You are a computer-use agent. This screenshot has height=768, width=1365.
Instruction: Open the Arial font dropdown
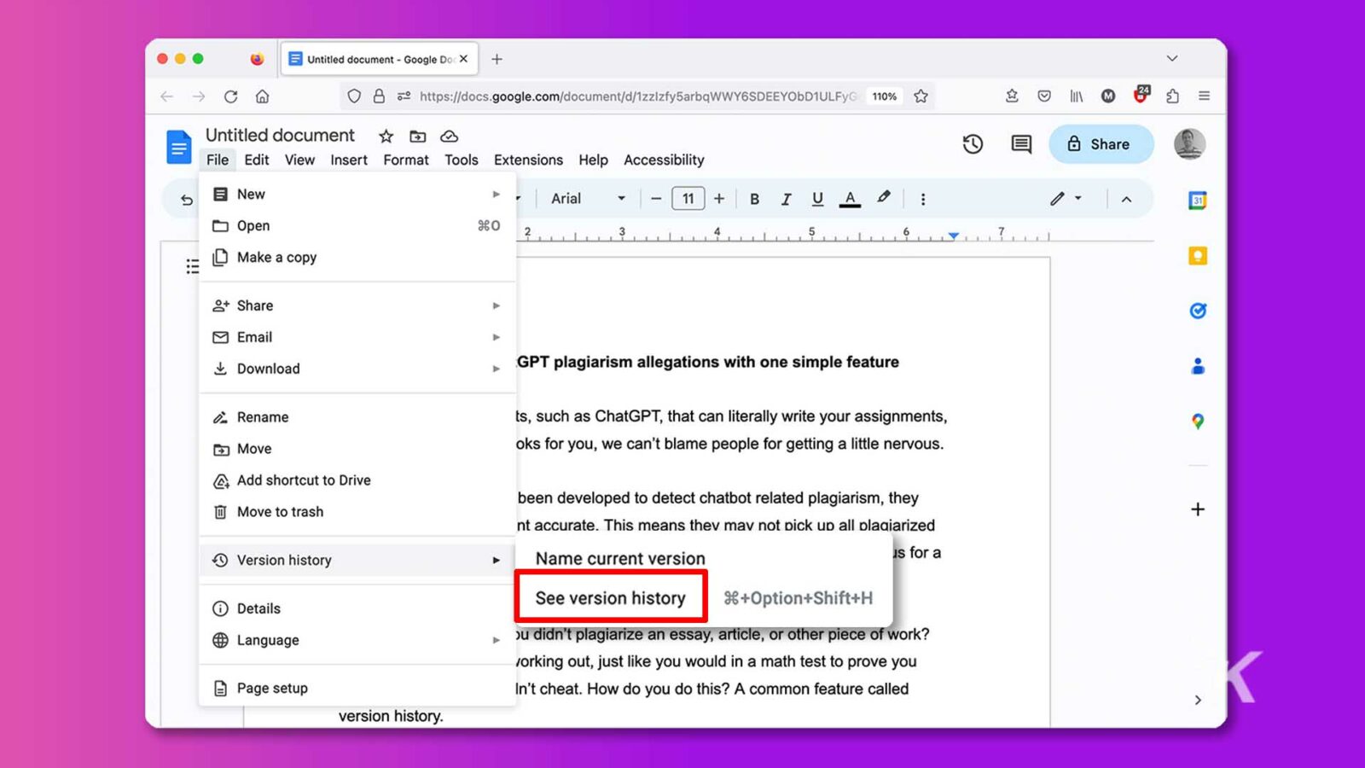(x=588, y=199)
